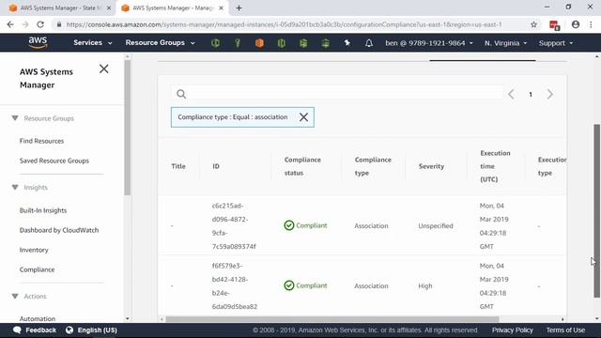Click the AWS logo home icon
The width and height of the screenshot is (601, 338).
pyautogui.click(x=38, y=42)
